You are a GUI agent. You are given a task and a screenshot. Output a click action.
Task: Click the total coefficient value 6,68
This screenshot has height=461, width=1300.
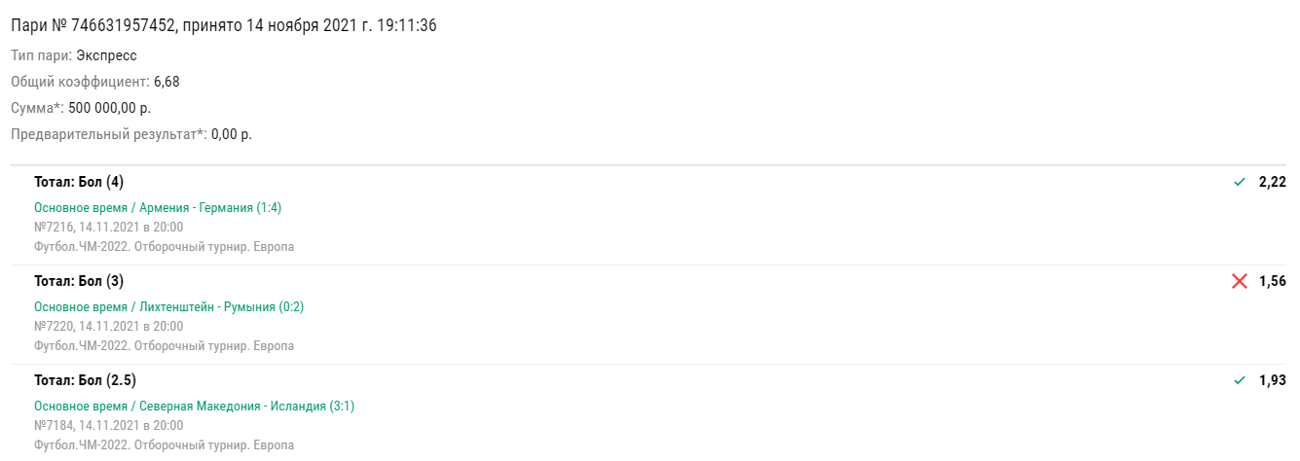click(x=167, y=82)
